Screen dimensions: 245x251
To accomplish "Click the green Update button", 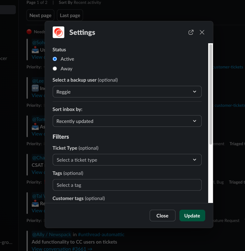I will [x=192, y=216].
